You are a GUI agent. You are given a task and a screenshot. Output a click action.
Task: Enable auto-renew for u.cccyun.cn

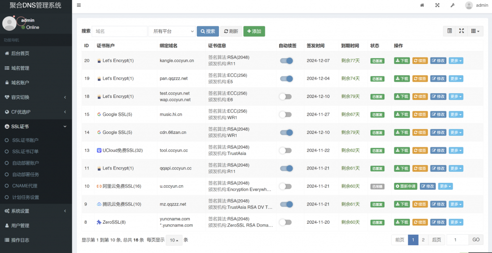pyautogui.click(x=285, y=186)
